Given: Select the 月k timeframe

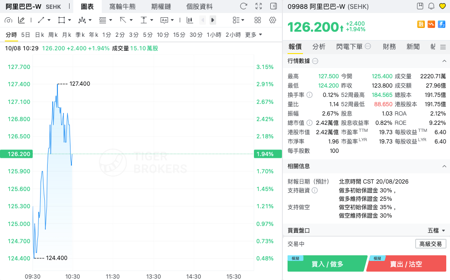Looking at the screenshot, I should pyautogui.click(x=67, y=34).
